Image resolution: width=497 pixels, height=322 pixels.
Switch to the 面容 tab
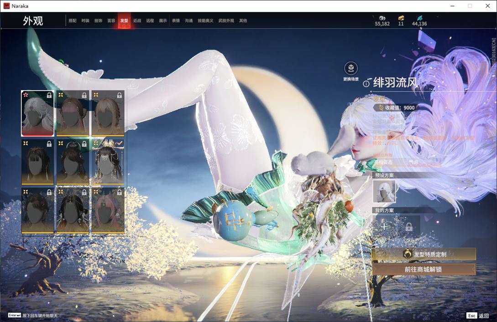111,20
